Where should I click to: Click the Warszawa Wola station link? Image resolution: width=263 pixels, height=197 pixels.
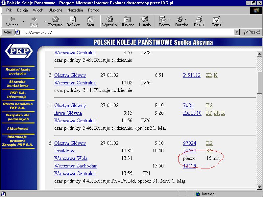71,158
